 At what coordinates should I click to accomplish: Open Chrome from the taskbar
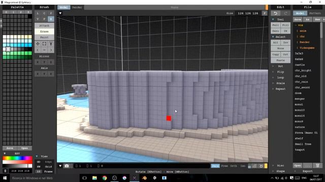(x=105, y=178)
